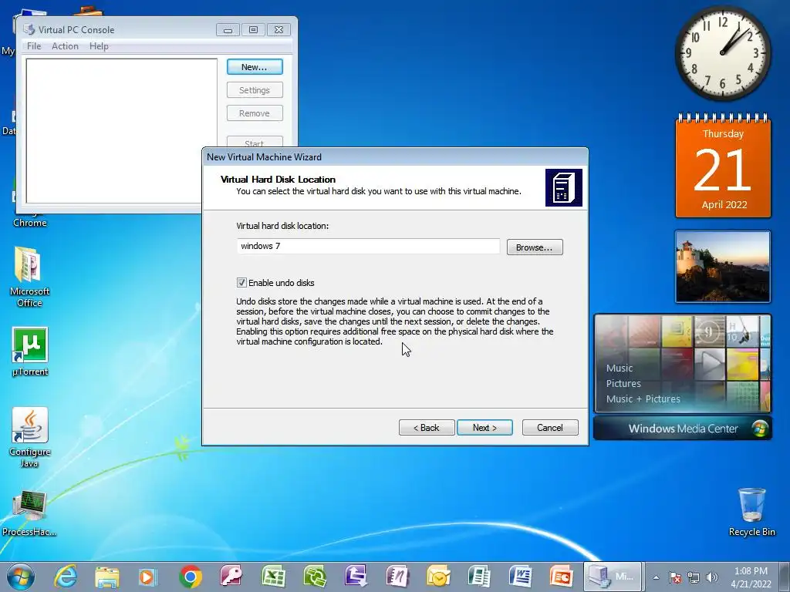Launch the µTorrent desktop shortcut
This screenshot has width=790, height=592.
click(x=30, y=351)
